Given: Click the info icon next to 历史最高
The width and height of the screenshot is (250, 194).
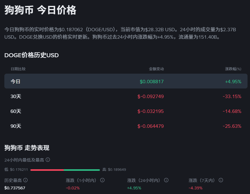Looking at the screenshot, I should (25, 180).
